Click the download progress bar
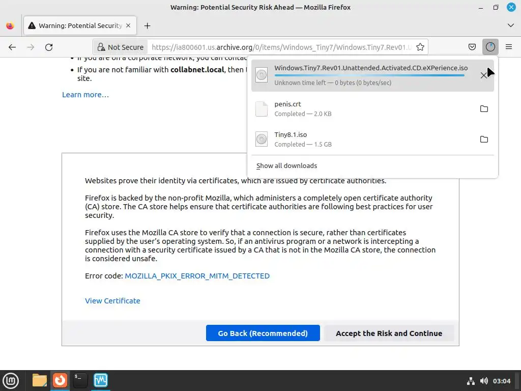The image size is (521, 391). tap(369, 75)
